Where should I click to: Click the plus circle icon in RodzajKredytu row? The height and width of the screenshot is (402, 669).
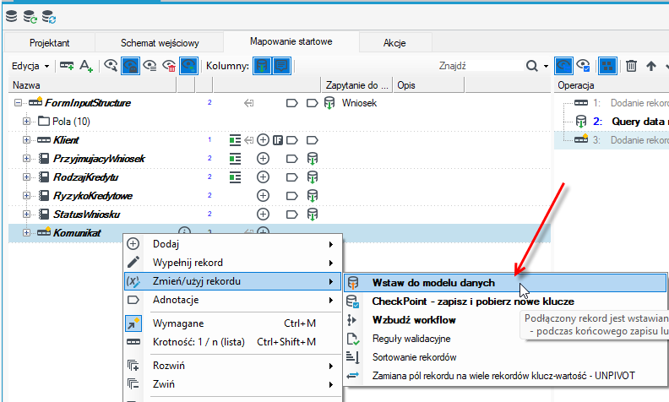point(264,177)
